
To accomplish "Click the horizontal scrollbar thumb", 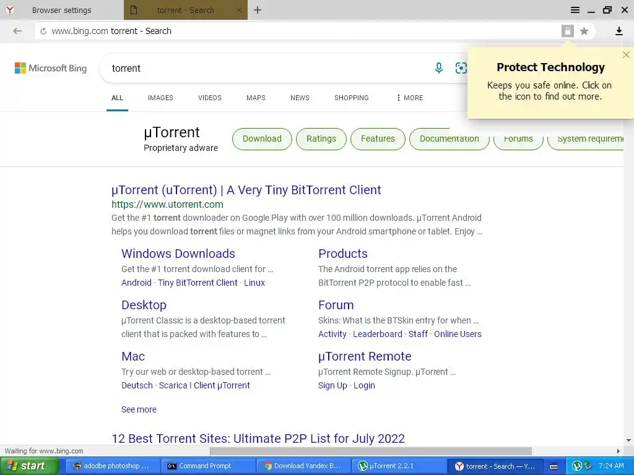I will tap(370, 451).
